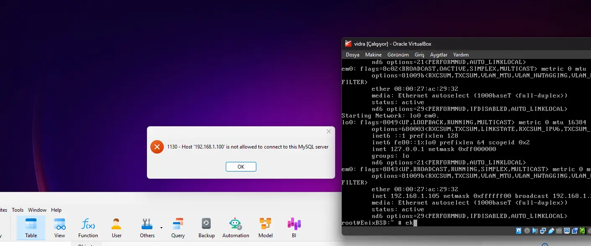Close the 1130 error dialog with X
The width and height of the screenshot is (591, 246).
(329, 132)
